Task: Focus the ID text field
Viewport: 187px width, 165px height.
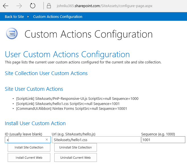Action: click(x=26, y=140)
